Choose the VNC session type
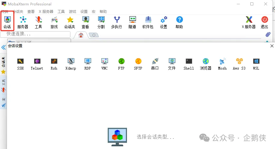 104,64
